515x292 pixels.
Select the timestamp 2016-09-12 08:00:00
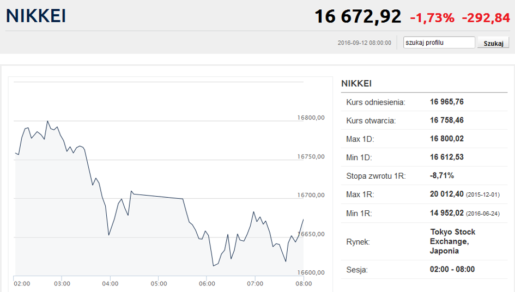(x=364, y=42)
